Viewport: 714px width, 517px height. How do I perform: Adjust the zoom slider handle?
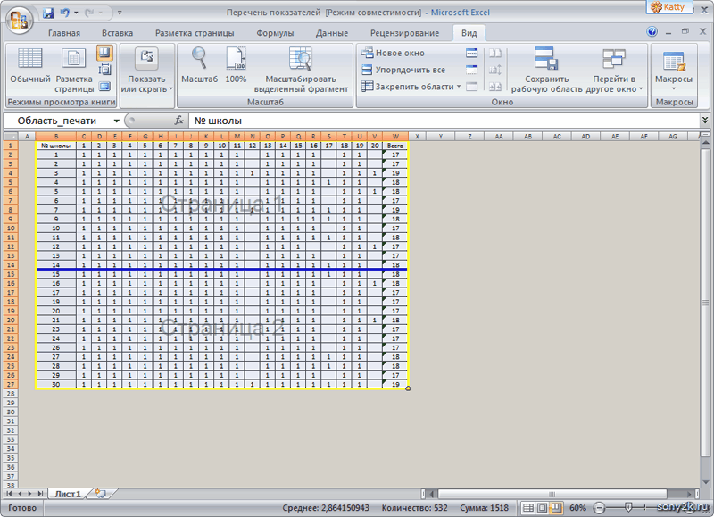coord(628,507)
